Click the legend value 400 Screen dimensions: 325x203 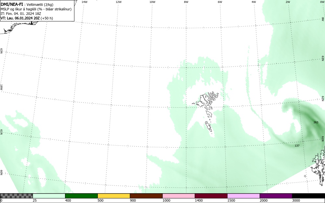click(68, 200)
